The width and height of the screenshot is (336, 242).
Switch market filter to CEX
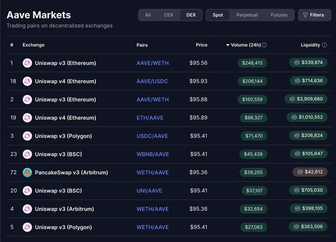point(168,15)
